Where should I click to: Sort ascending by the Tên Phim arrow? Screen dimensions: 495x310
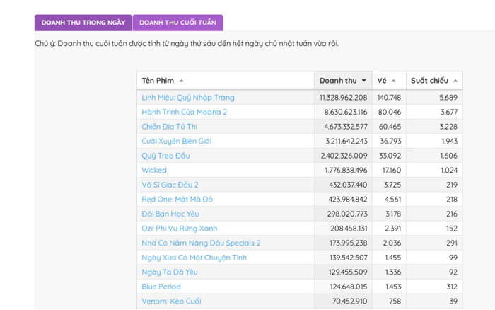[x=182, y=81]
